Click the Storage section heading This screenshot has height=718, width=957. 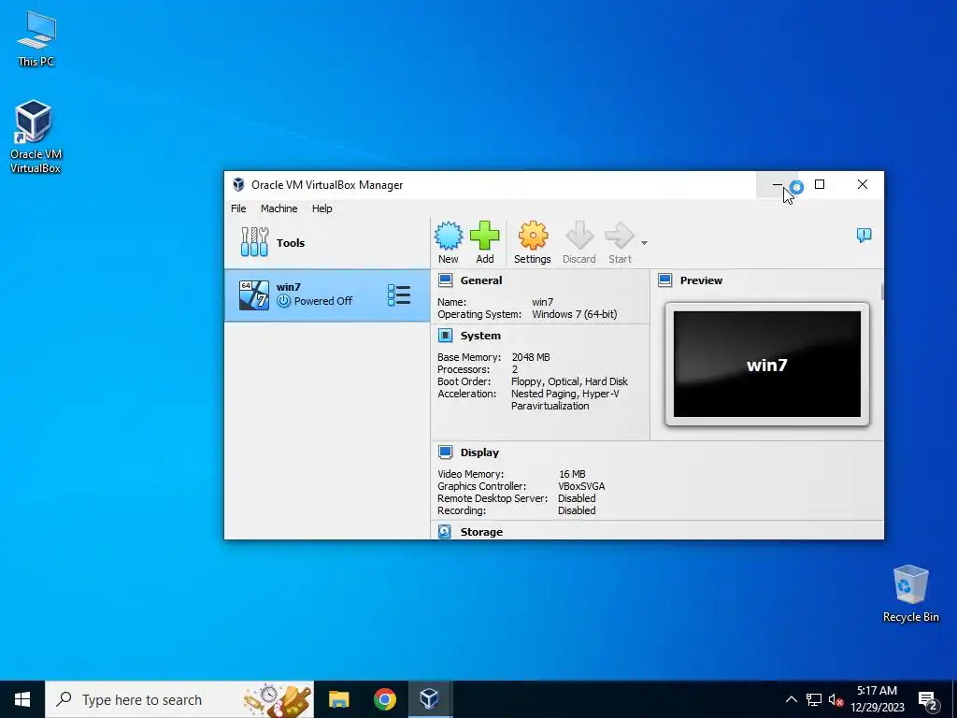(481, 532)
